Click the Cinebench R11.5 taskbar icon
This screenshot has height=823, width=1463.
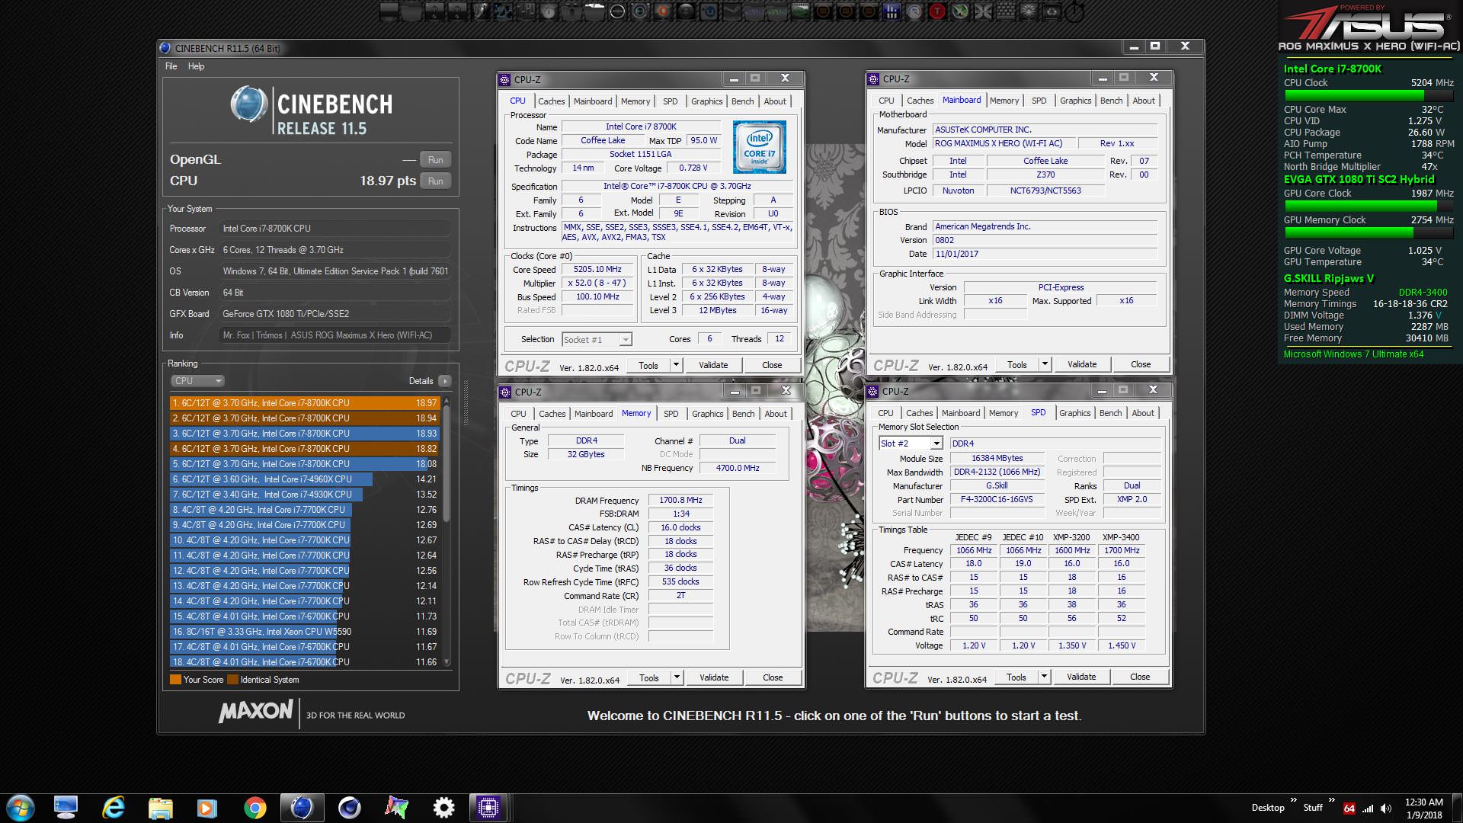point(302,807)
